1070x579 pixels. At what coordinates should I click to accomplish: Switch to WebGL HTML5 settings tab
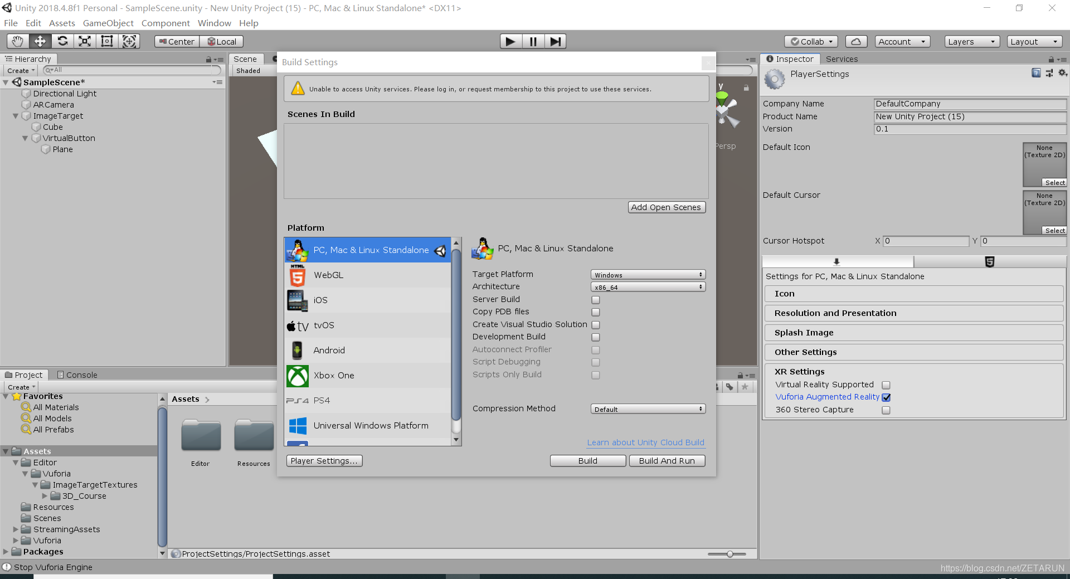click(990, 262)
